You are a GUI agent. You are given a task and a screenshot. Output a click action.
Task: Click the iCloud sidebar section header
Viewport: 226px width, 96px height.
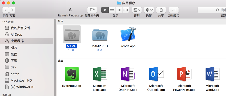click(7, 95)
